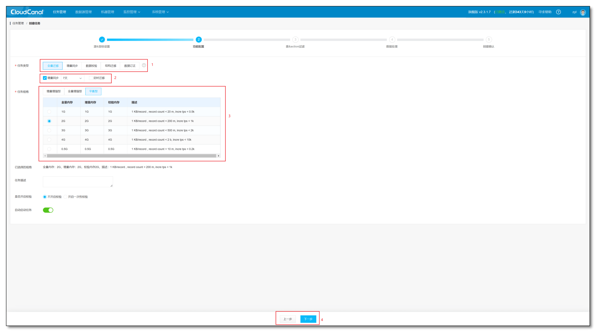The width and height of the screenshot is (596, 332).
Task: Click the 下一步 button
Action: (308, 319)
